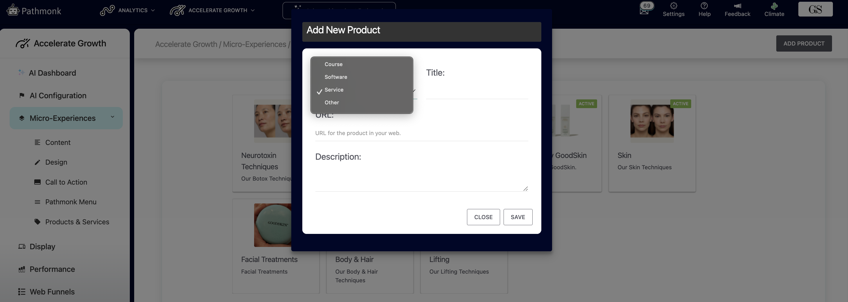Choose the checked Service option
Image resolution: width=848 pixels, height=302 pixels.
point(362,90)
